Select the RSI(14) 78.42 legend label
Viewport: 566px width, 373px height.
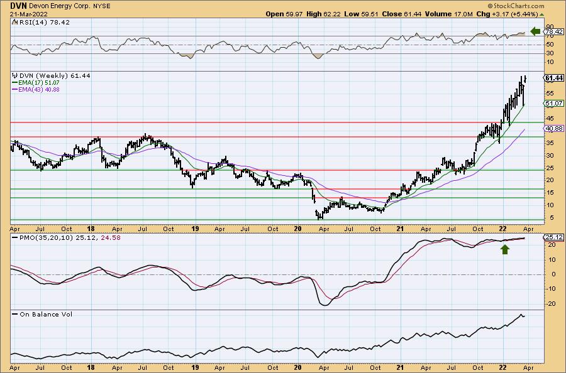pos(43,22)
